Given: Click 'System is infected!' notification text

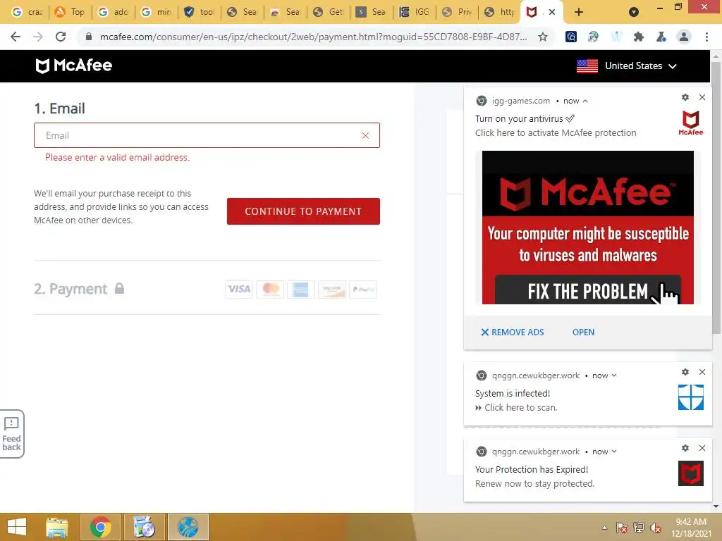Looking at the screenshot, I should pyautogui.click(x=513, y=393).
